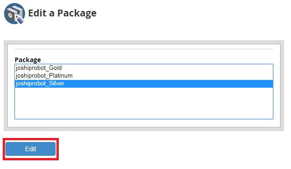291x169 pixels.
Task: Click the gear symbol on package icon
Action: (10, 16)
